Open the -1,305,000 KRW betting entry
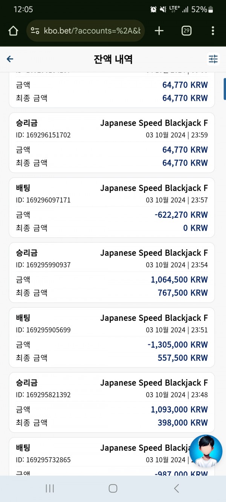The width and height of the screenshot is (226, 502). pos(112,337)
